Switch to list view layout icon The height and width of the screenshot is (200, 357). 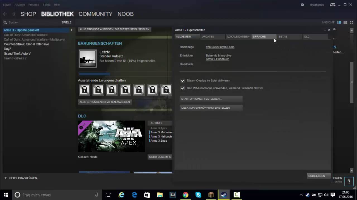tap(345, 22)
